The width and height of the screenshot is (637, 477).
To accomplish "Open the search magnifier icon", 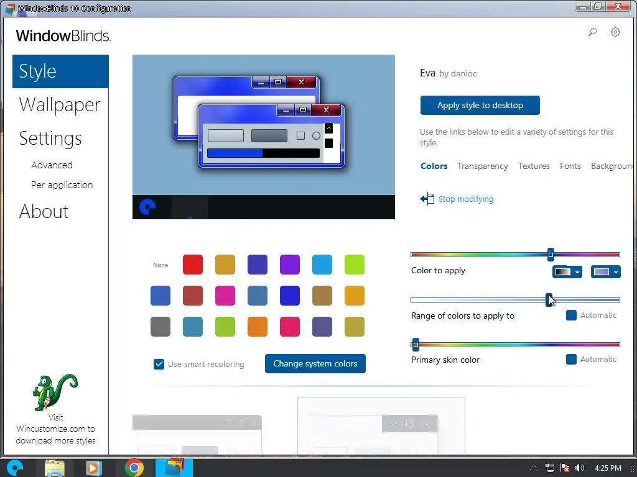I will coord(592,32).
